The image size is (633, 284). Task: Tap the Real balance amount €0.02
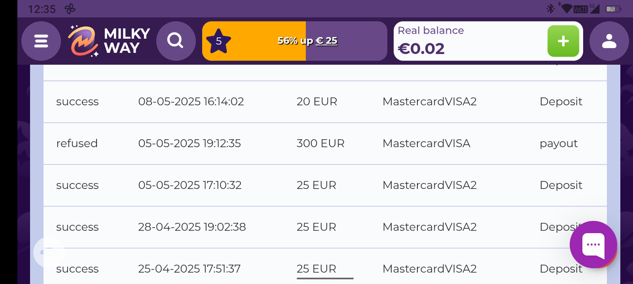421,49
